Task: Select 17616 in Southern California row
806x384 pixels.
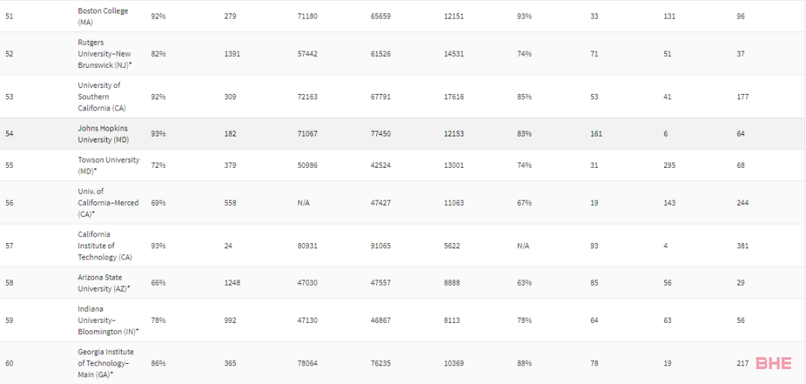Action: [454, 96]
